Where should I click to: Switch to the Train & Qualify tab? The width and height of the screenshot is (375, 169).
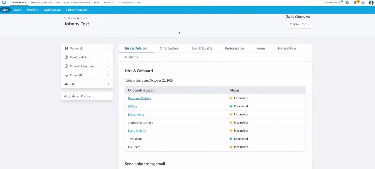(x=202, y=48)
